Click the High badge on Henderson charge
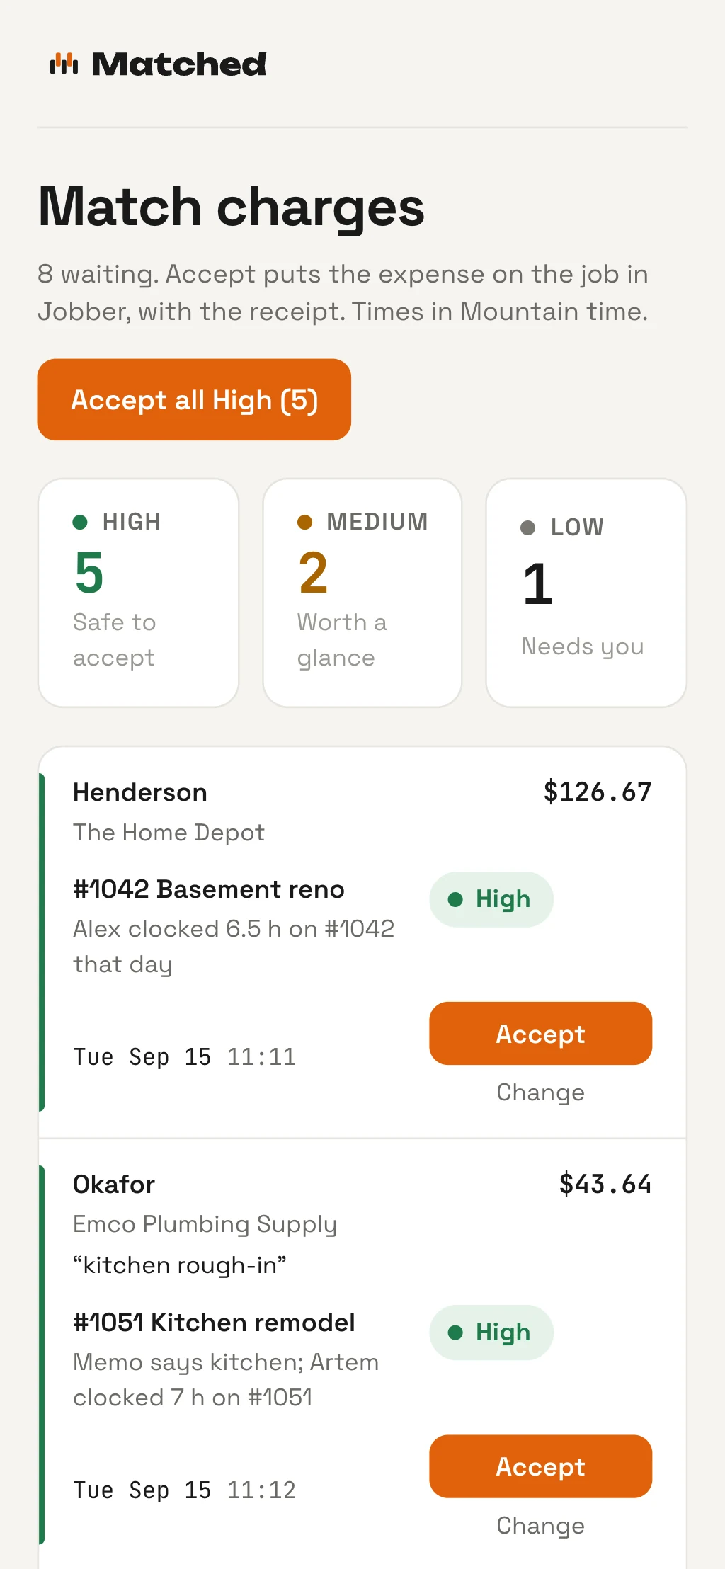 tap(491, 899)
